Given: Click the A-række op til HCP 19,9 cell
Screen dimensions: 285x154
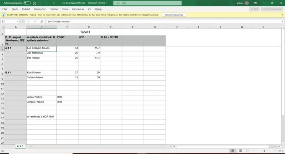Looking at the screenshot, I should click(x=41, y=117).
